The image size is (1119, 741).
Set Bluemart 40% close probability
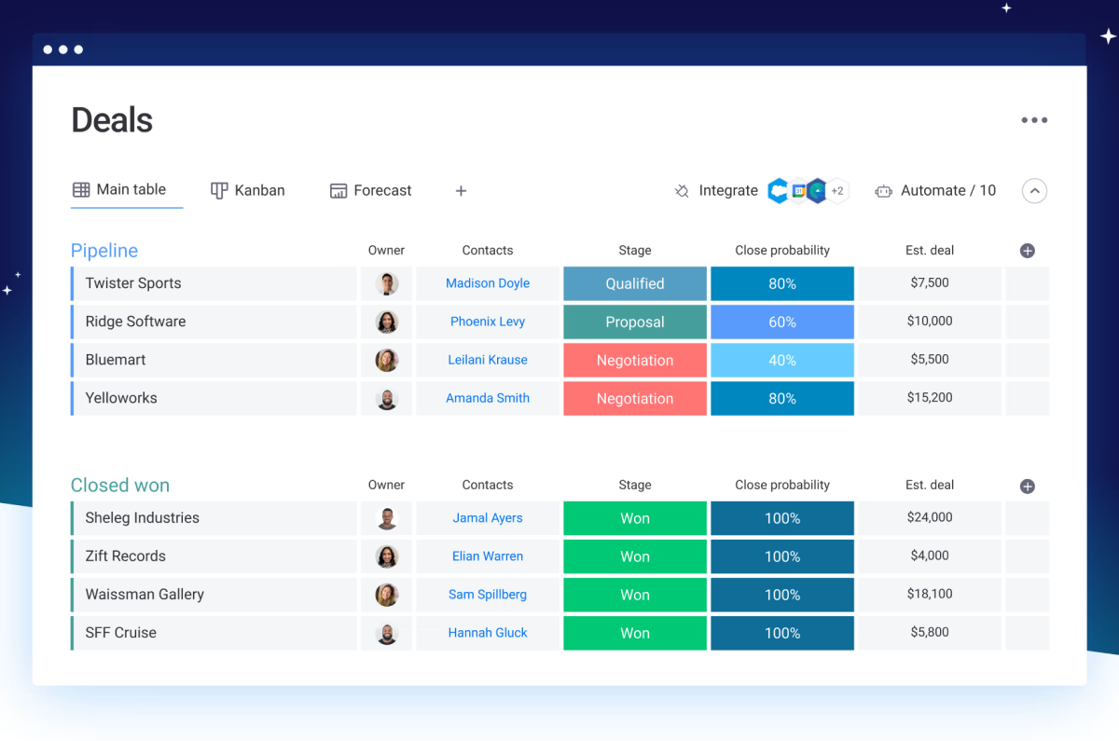[x=782, y=361]
